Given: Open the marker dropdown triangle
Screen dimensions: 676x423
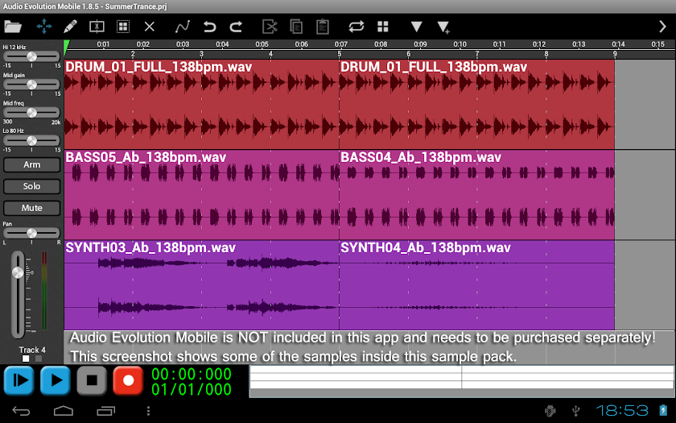Looking at the screenshot, I should coord(417,27).
